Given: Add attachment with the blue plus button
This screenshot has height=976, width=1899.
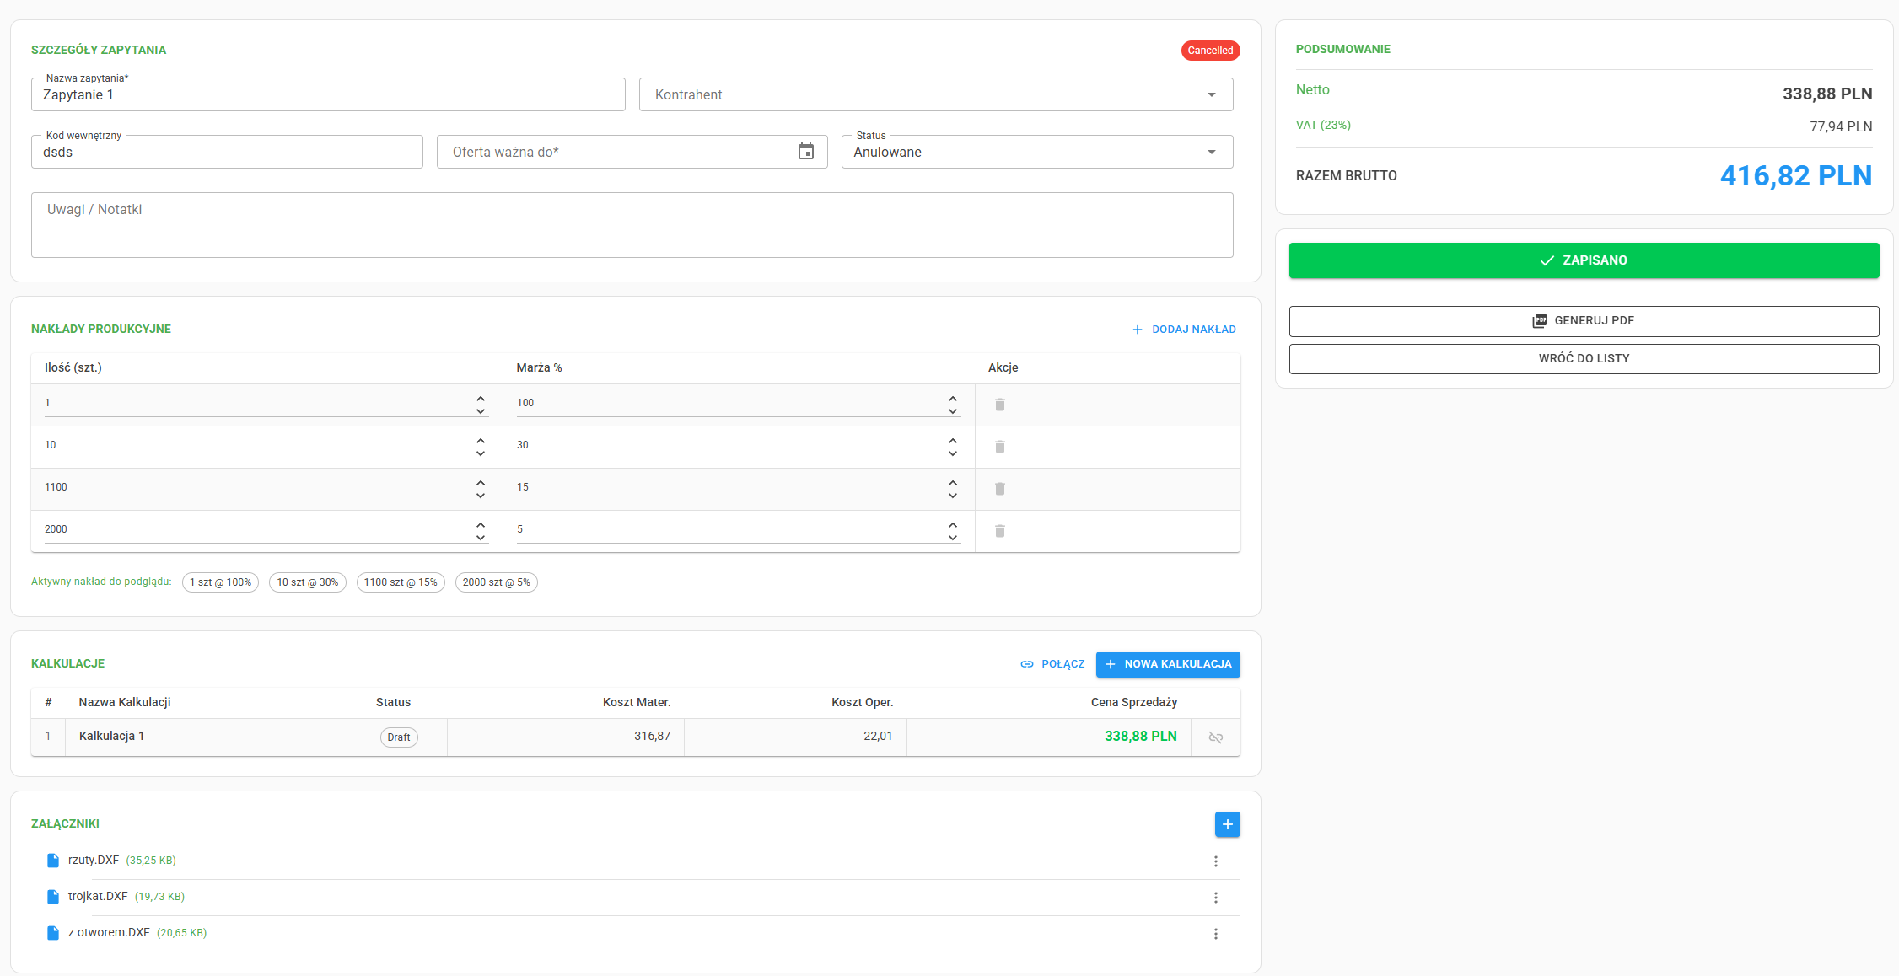Looking at the screenshot, I should (1227, 824).
